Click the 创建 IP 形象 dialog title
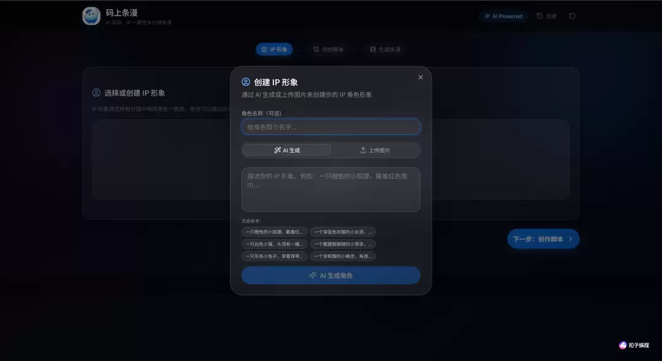 276,82
